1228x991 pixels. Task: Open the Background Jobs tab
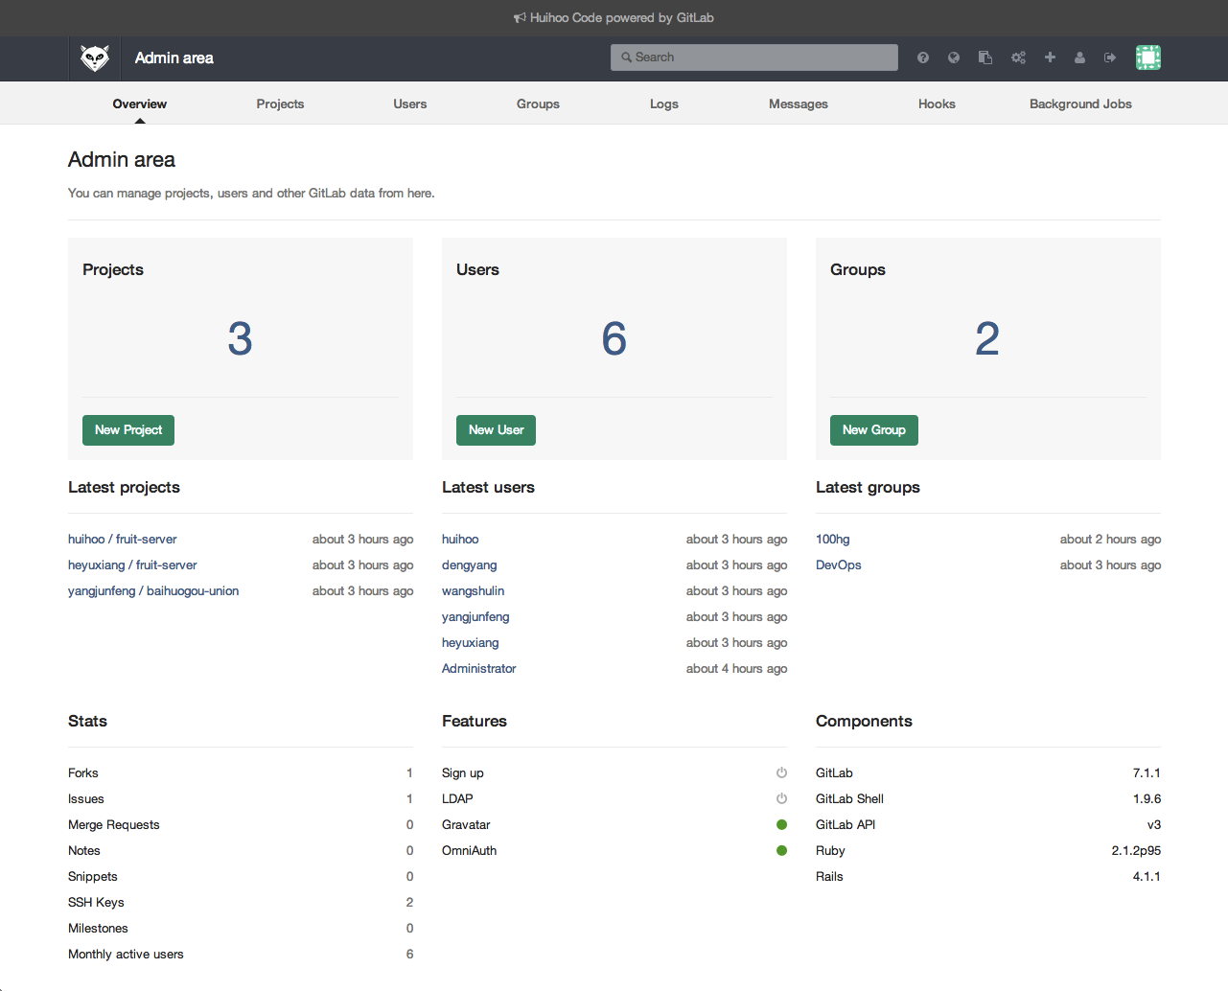click(x=1080, y=104)
